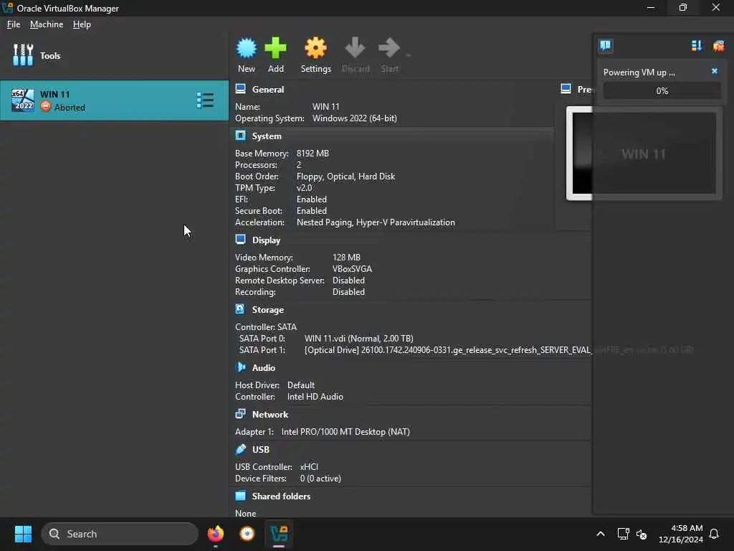Toggle the notification center icon
This screenshot has height=551, width=734.
[605, 45]
